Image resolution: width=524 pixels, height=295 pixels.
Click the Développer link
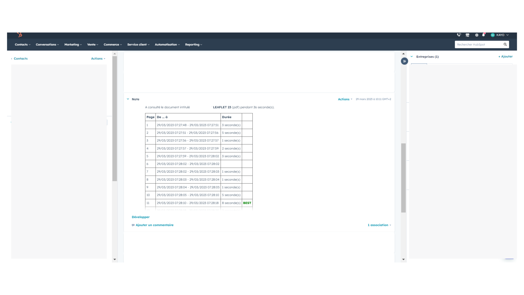point(141,217)
